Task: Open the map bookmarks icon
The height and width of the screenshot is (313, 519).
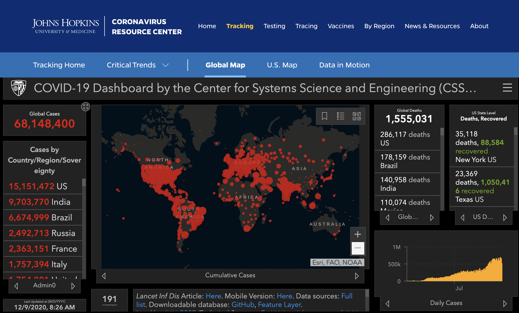Action: coord(325,116)
